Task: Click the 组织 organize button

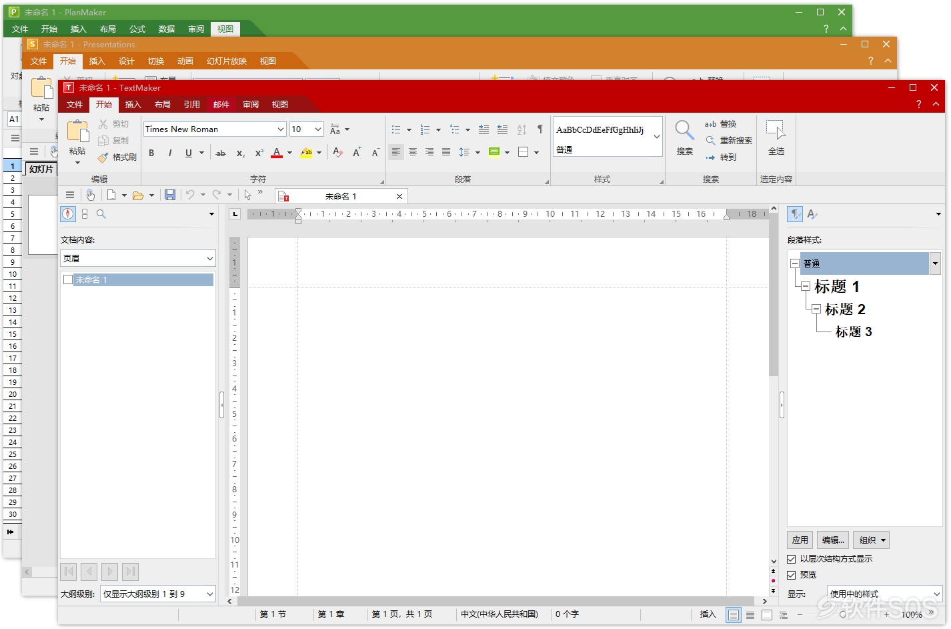Action: (x=872, y=540)
